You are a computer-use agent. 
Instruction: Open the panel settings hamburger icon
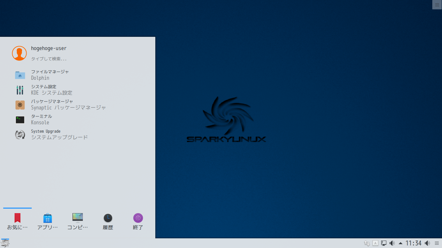pyautogui.click(x=437, y=243)
